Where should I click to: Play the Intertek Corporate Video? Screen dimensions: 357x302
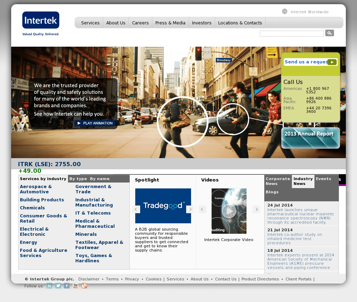pyautogui.click(x=229, y=211)
